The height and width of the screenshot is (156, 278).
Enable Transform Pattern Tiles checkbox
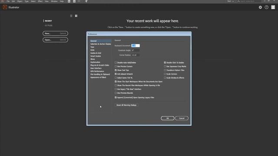pyautogui.click(x=165, y=70)
